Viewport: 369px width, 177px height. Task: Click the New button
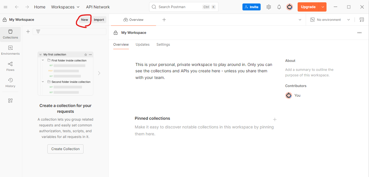84,20
